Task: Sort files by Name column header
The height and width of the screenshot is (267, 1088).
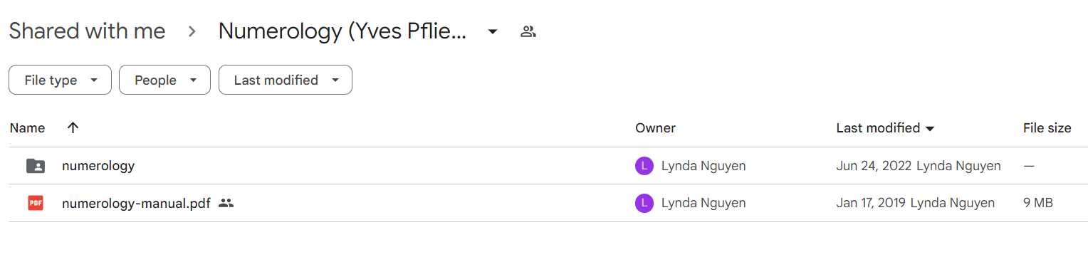Action: pos(28,128)
